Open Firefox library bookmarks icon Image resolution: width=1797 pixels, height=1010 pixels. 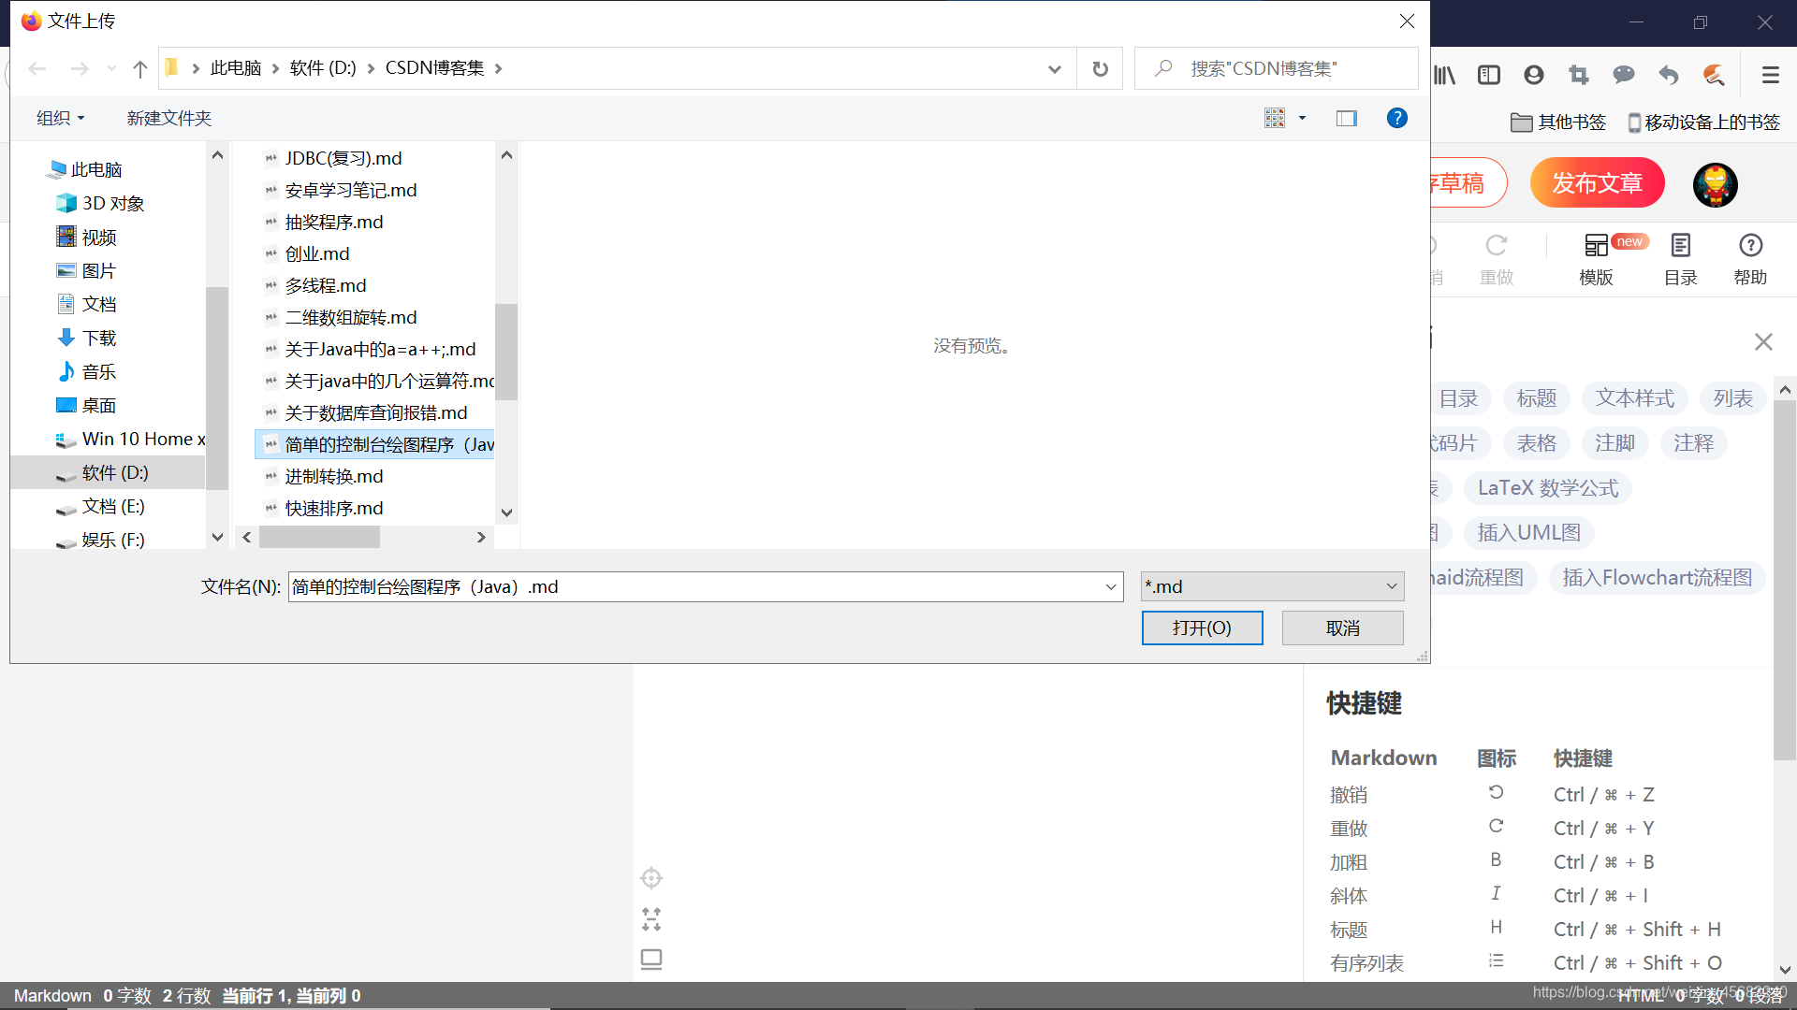1444,75
